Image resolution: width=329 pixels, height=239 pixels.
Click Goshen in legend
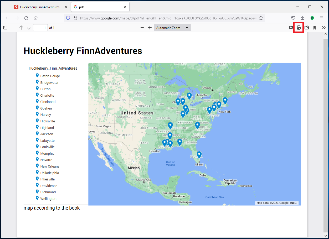[46, 108]
